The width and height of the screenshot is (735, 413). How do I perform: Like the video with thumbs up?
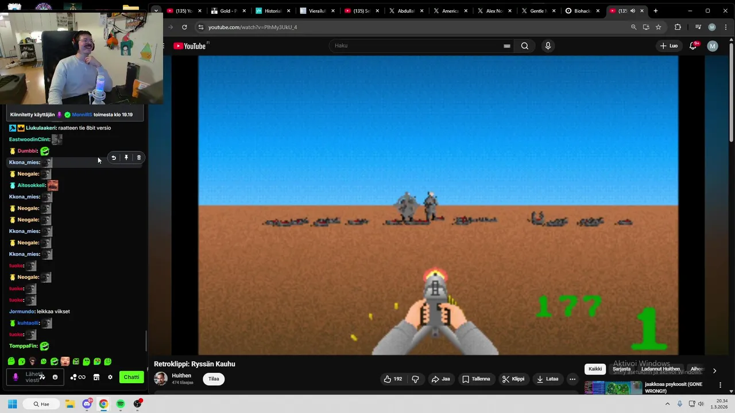[x=393, y=379]
